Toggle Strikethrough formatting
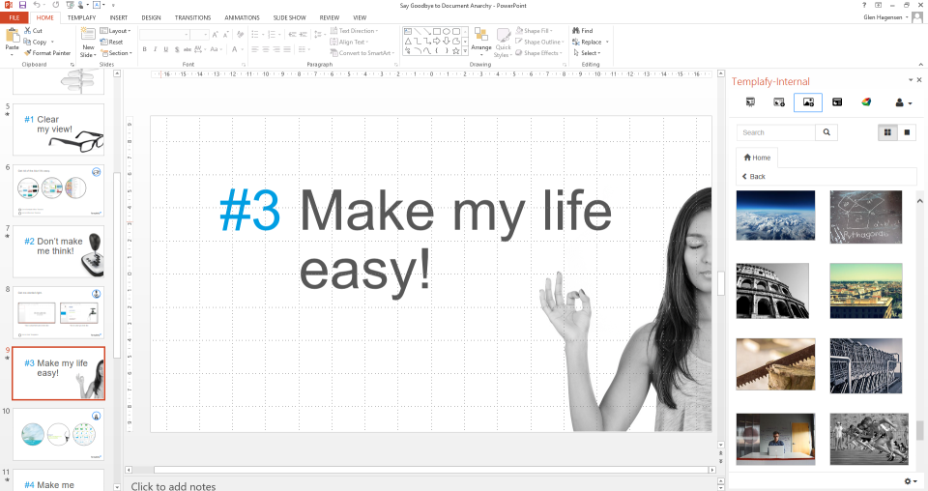The width and height of the screenshot is (928, 491). [x=188, y=49]
